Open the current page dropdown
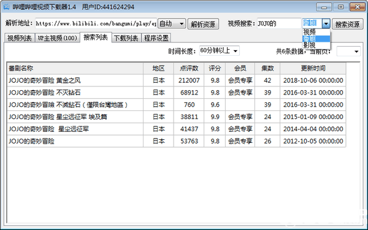The height and width of the screenshot is (230, 368). tap(348, 51)
